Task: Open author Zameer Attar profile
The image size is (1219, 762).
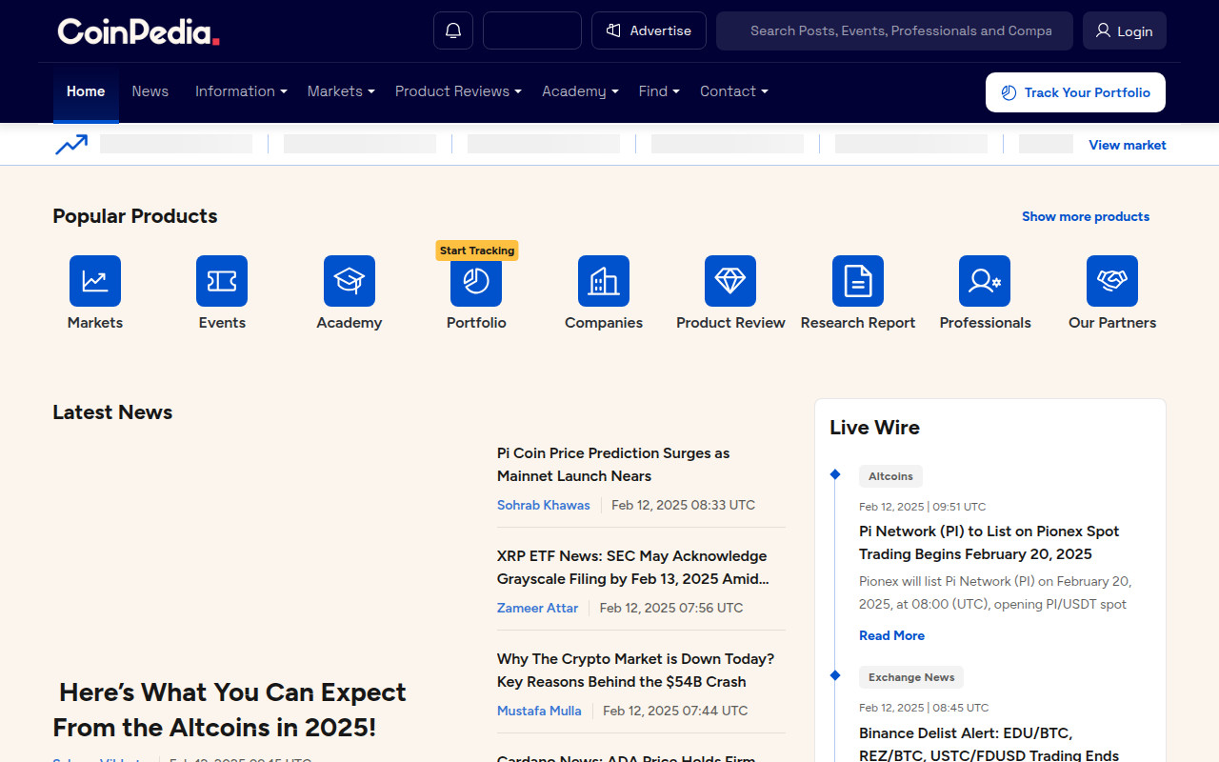Action: click(x=537, y=608)
